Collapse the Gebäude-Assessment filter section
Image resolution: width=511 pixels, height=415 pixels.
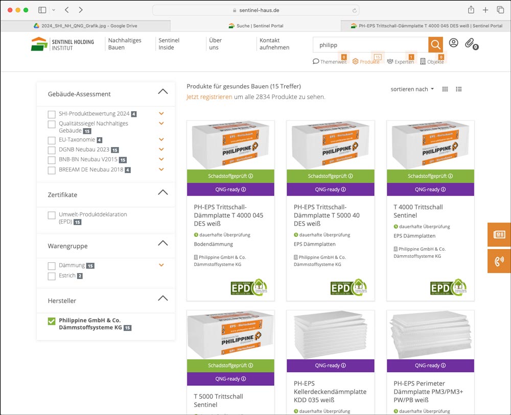(x=162, y=92)
